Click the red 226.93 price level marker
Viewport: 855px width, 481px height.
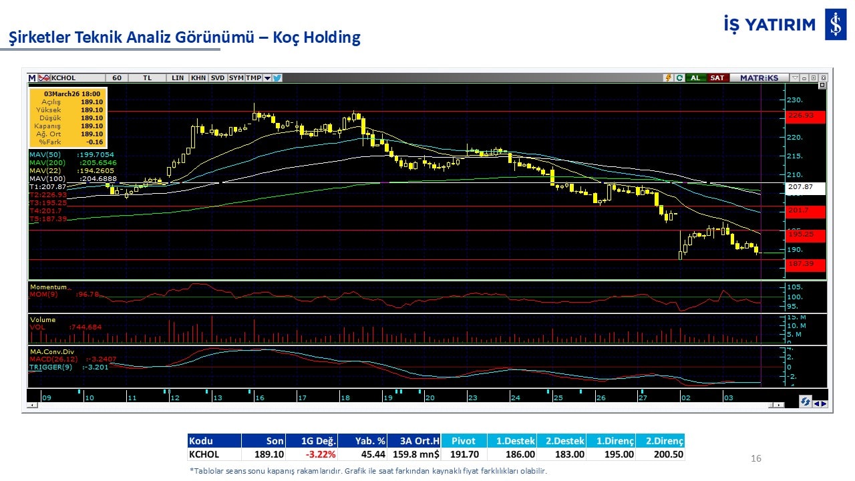(806, 116)
